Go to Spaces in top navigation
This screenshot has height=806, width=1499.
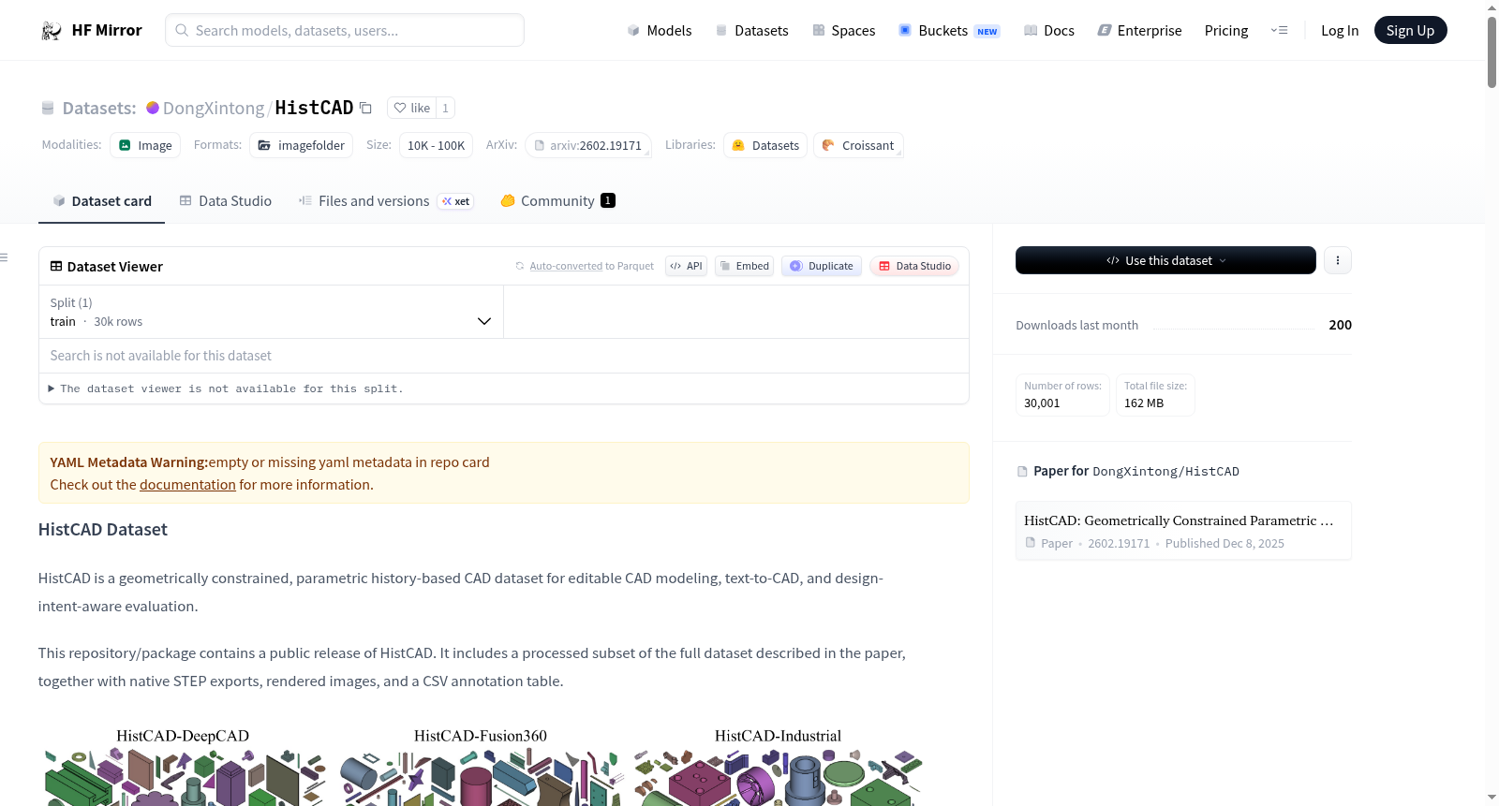tap(844, 31)
